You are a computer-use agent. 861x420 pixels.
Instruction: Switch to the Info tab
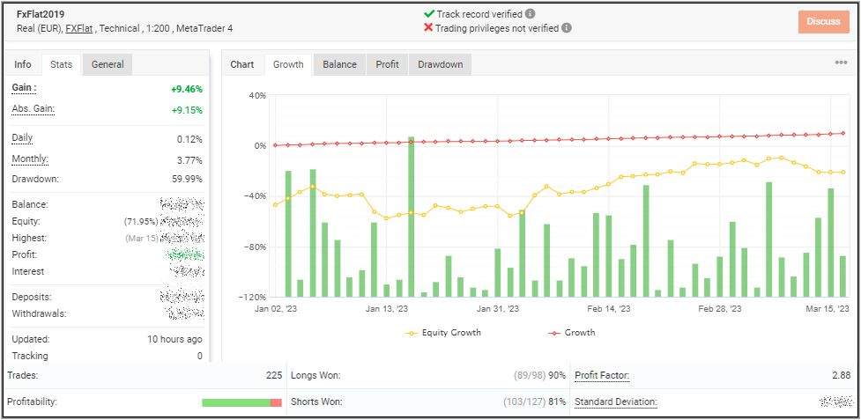23,64
